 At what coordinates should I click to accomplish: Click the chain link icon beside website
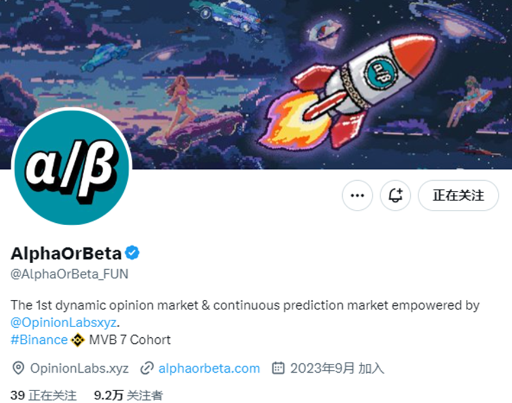(147, 369)
